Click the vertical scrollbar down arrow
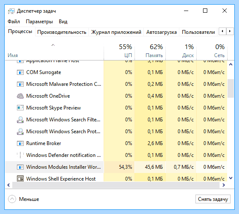Image resolution: width=239 pixels, height=214 pixels. pyautogui.click(x=231, y=178)
